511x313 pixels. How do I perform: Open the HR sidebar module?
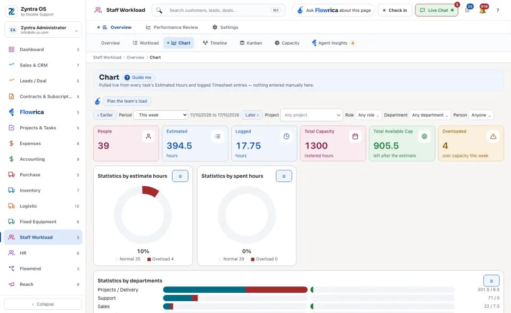click(43, 253)
